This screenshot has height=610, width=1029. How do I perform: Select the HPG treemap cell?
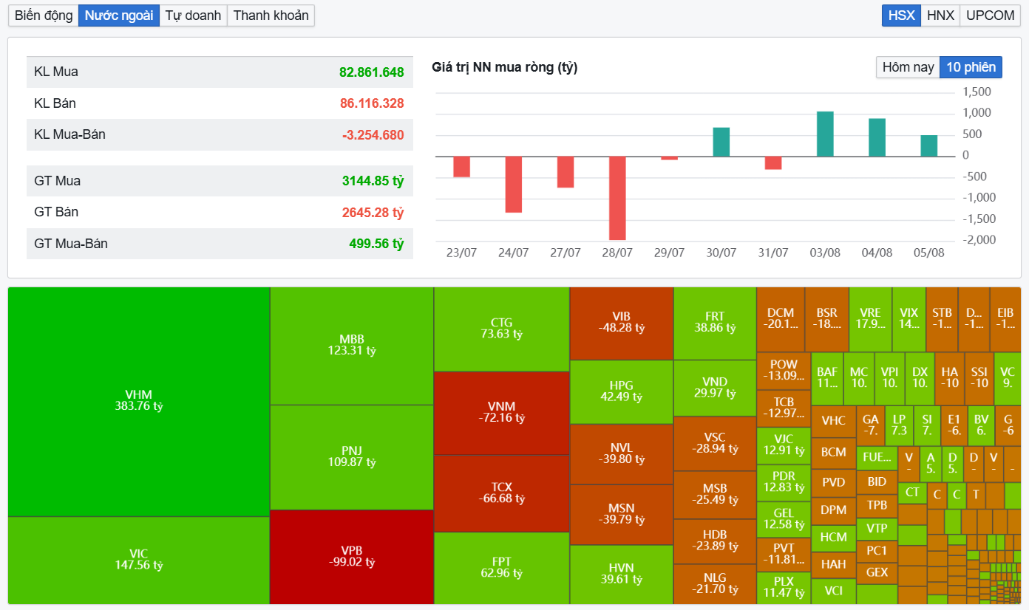622,391
